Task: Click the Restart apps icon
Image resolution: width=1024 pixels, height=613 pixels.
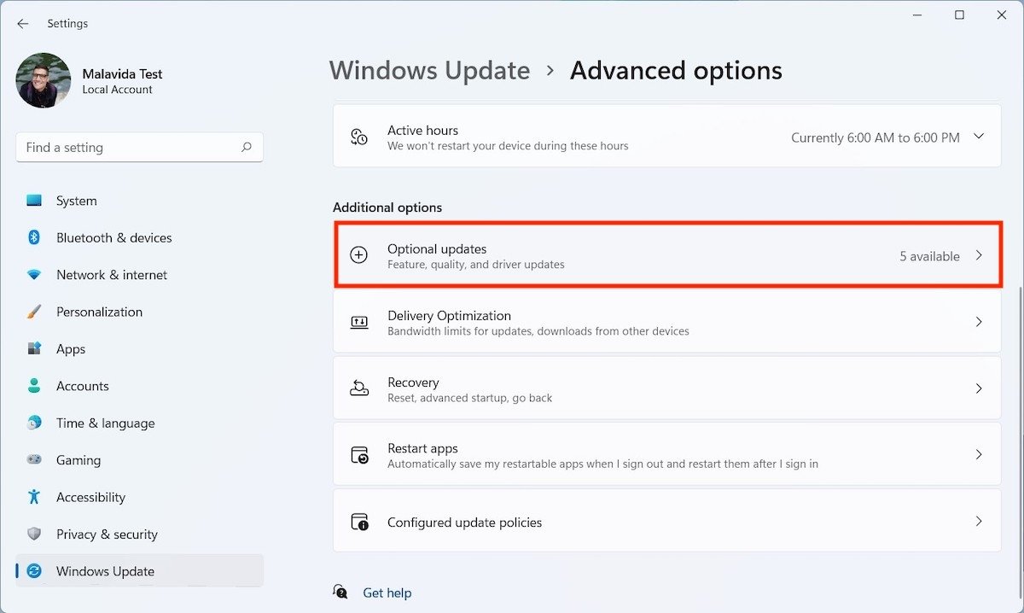Action: 359,455
